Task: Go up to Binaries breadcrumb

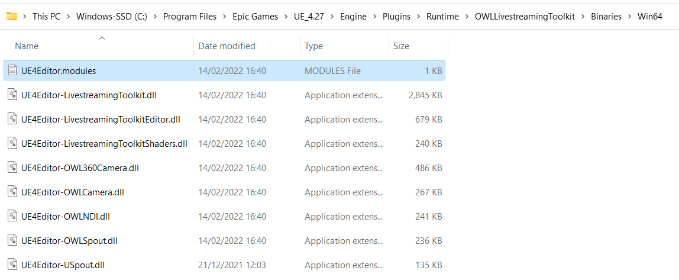Action: (x=606, y=17)
